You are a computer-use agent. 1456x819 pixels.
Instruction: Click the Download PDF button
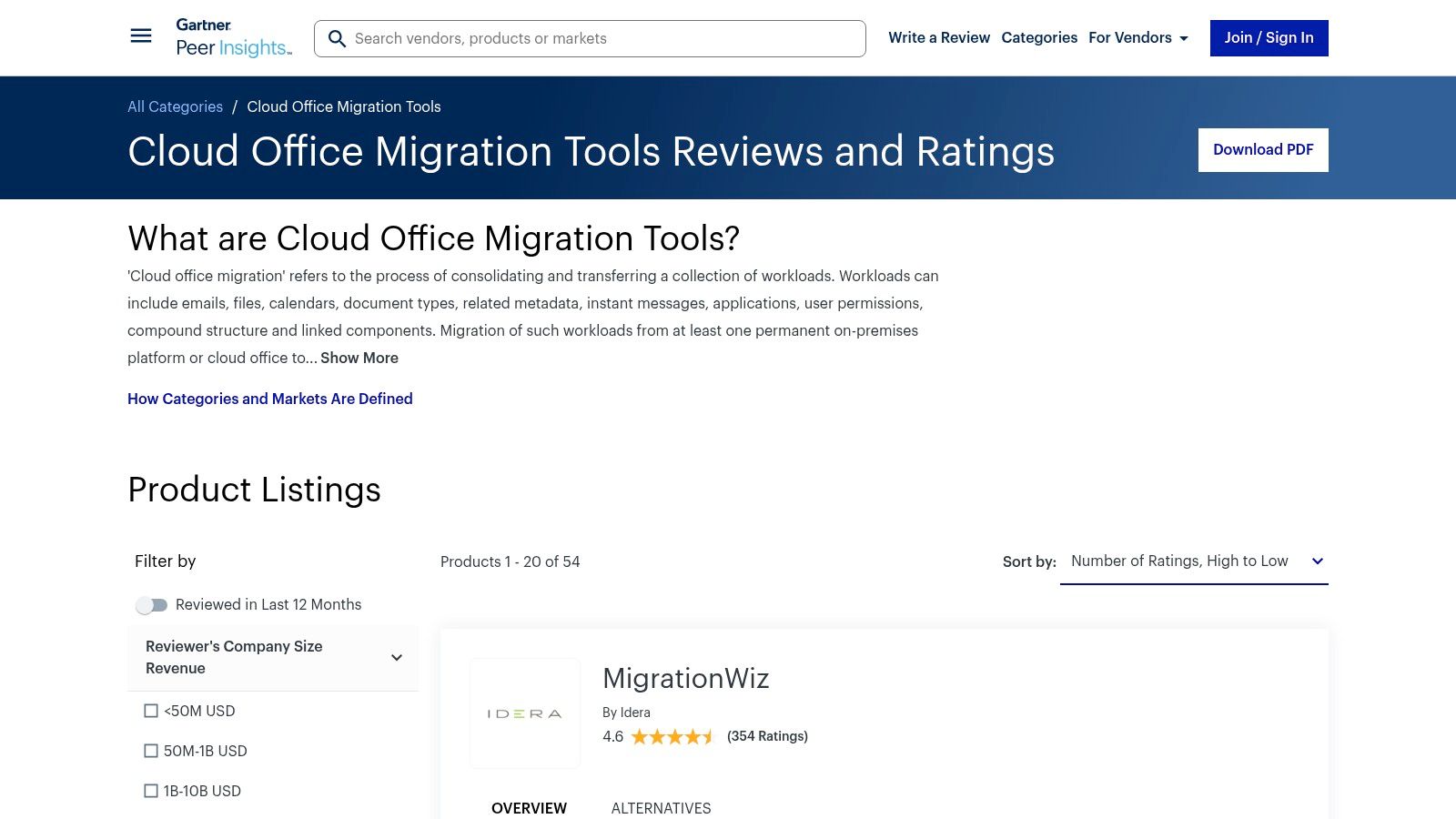tap(1263, 149)
